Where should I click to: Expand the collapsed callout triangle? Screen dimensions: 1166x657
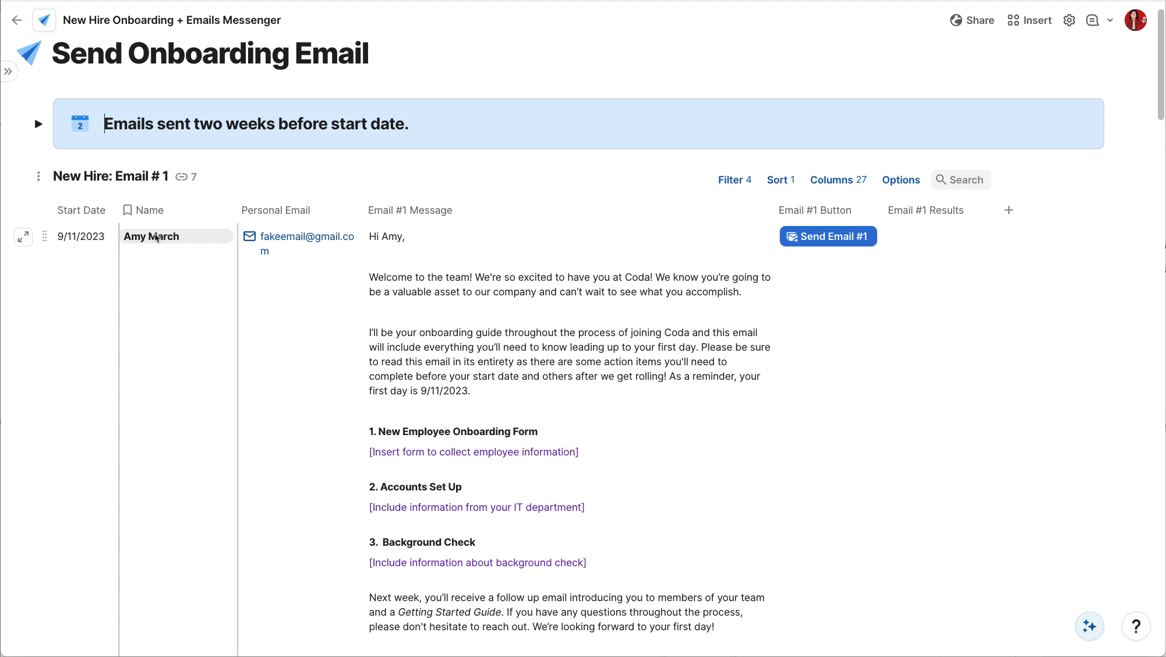coord(38,124)
